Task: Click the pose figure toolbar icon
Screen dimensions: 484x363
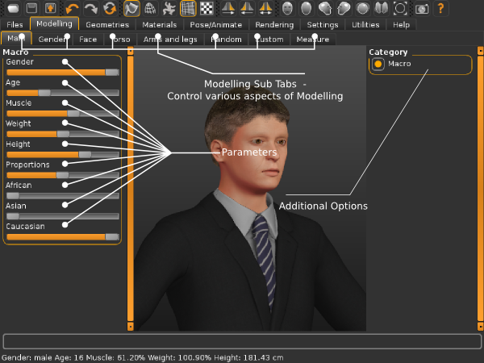Action: tap(169, 9)
